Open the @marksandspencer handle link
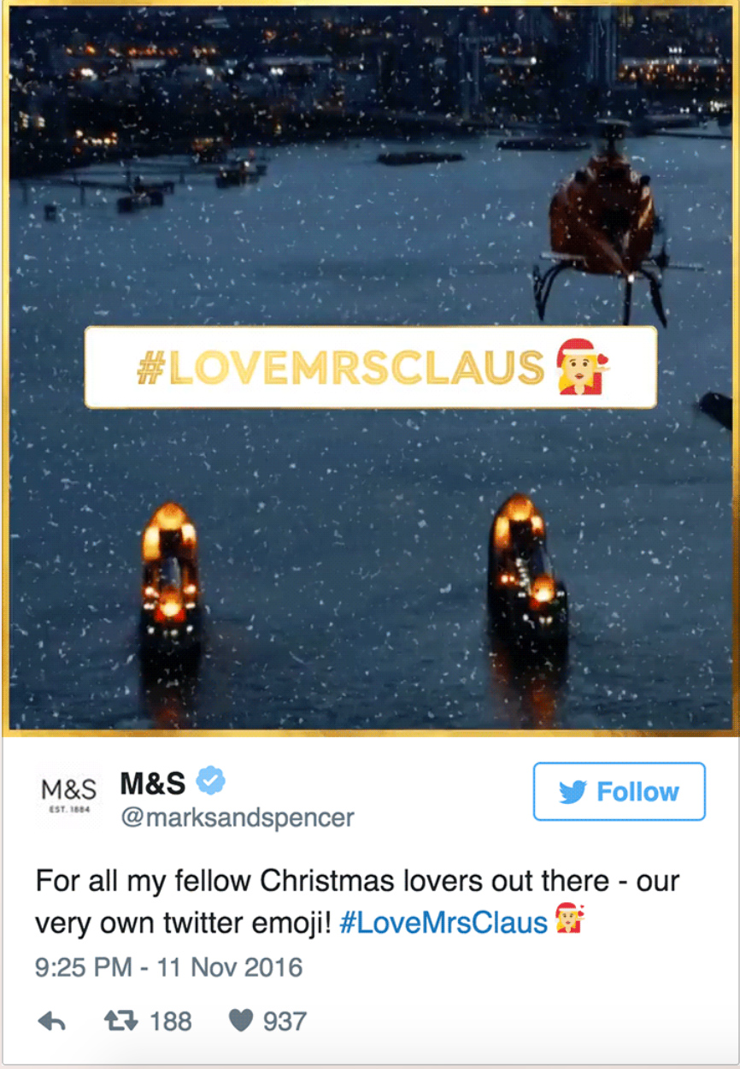 [237, 818]
